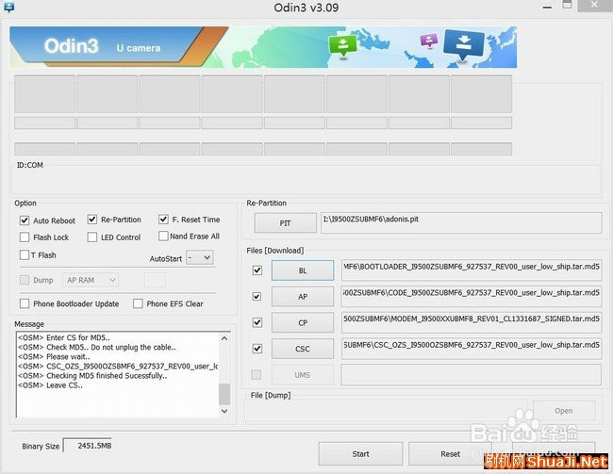Viewport: 613px width, 474px height.
Task: Click the CP file button
Action: (303, 323)
